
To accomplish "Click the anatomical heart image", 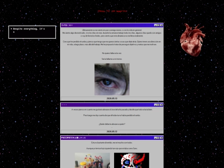I will 192,40.
